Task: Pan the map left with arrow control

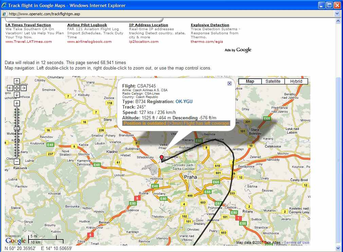Action: 10,88
